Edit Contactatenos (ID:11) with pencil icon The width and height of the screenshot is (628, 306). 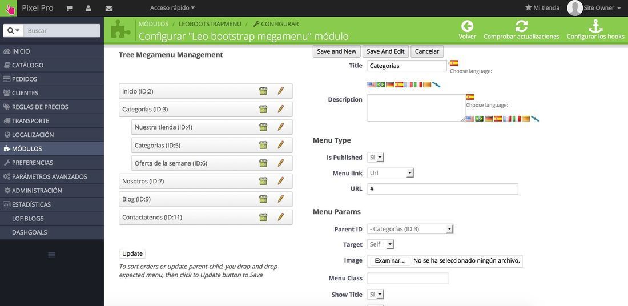(x=281, y=217)
